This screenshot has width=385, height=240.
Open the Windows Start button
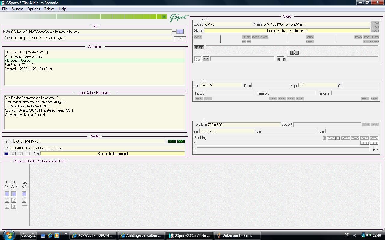click(x=8, y=235)
